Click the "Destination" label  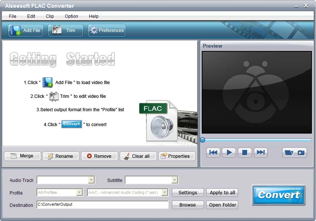[21, 205]
